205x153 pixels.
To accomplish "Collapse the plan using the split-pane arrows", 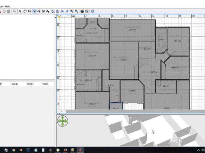I will pos(59,114).
